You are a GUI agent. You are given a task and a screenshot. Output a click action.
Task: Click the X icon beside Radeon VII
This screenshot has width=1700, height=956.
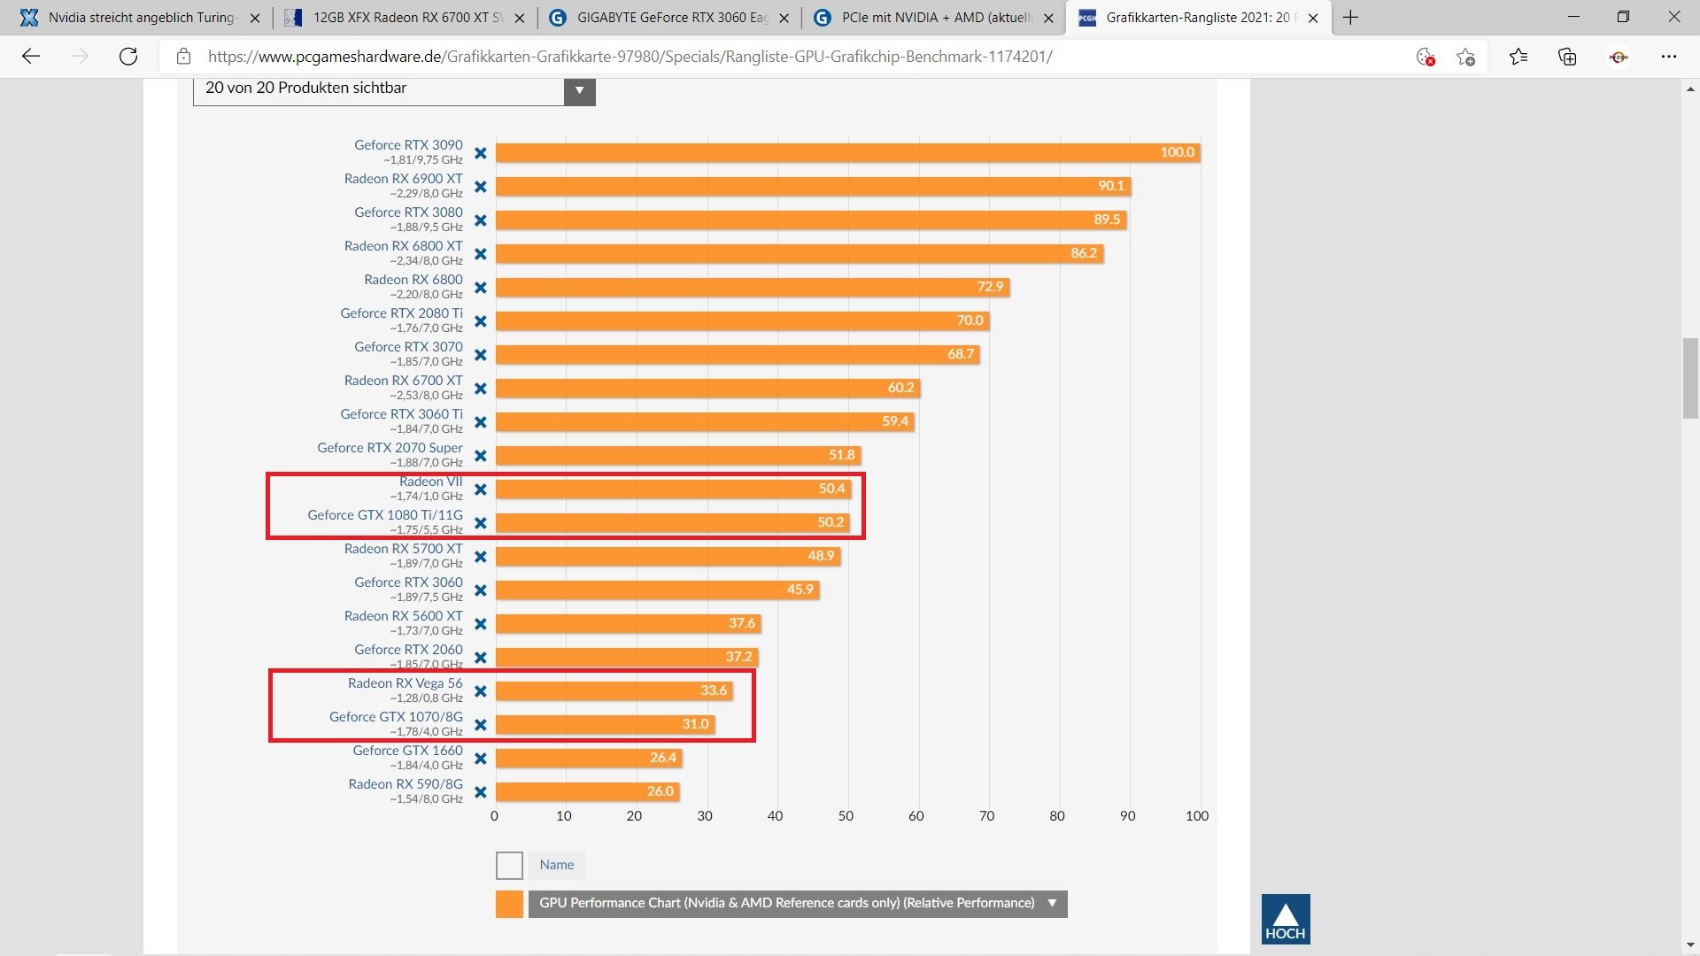tap(480, 490)
